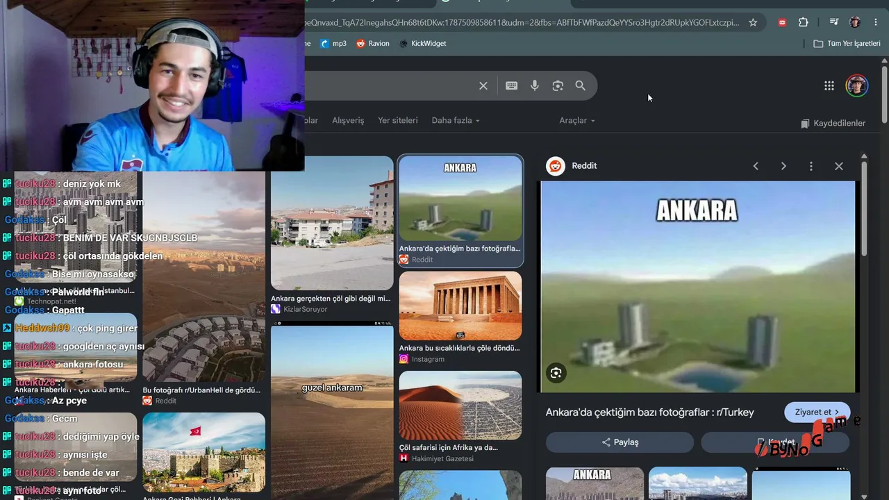Open the castle with Turkish flag image
This screenshot has width=889, height=500.
pos(203,452)
